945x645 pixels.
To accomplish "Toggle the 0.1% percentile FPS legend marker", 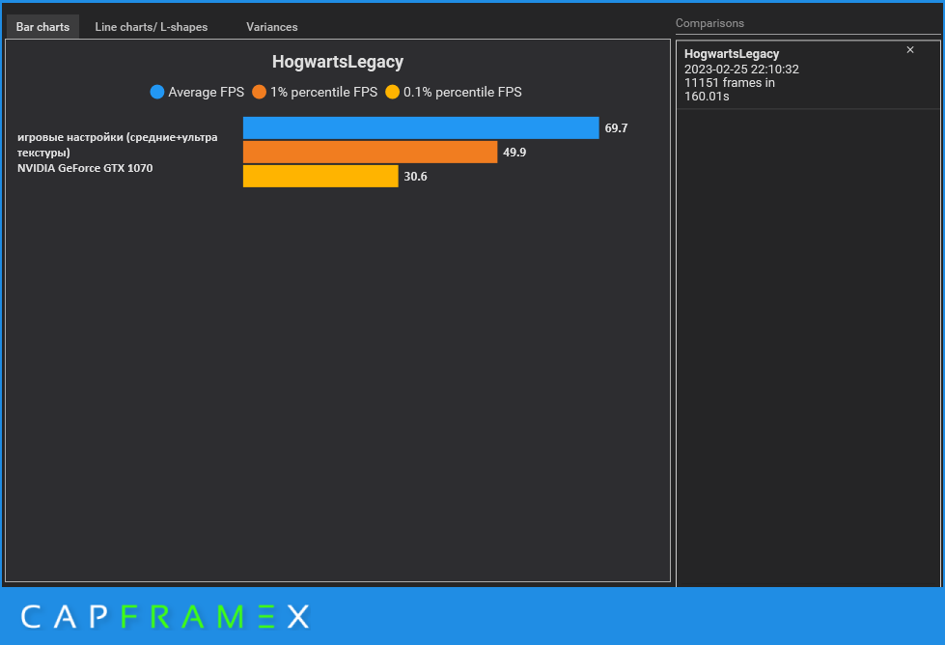I will (x=392, y=92).
